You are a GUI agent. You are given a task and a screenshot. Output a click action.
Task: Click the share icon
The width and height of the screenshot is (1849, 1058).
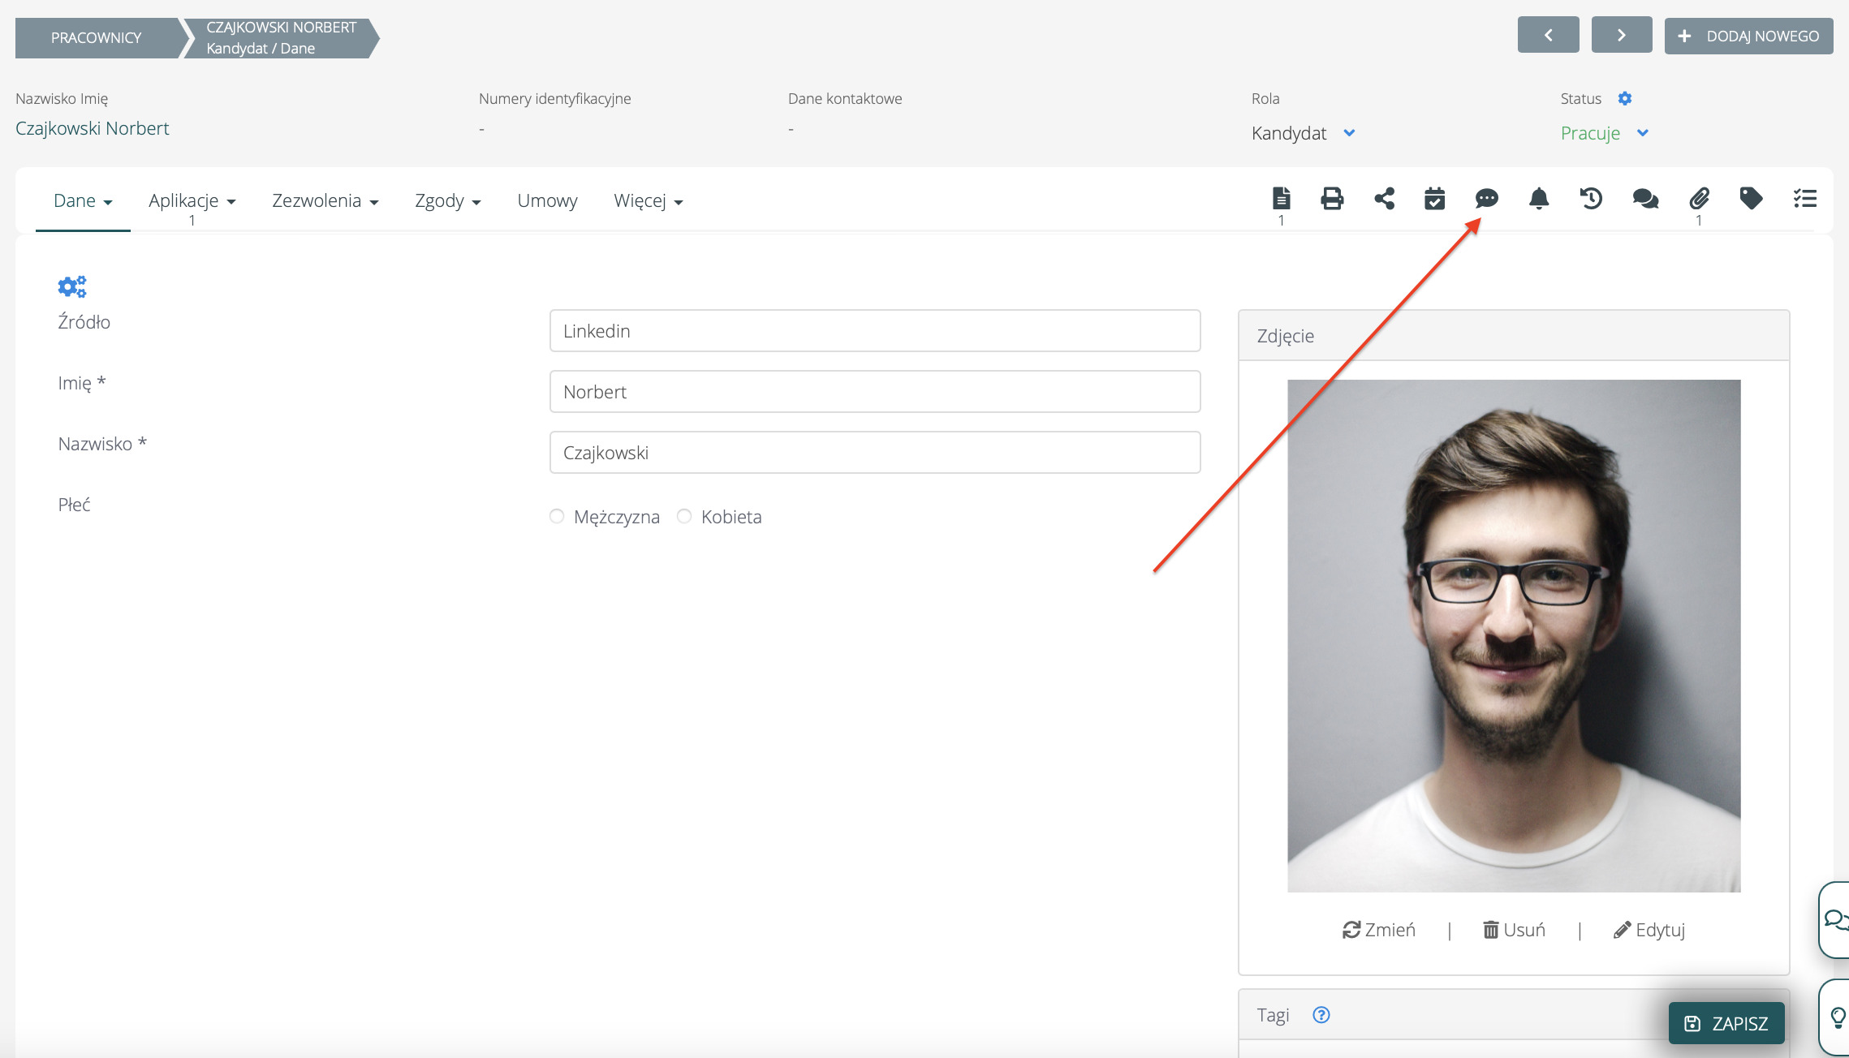point(1385,199)
